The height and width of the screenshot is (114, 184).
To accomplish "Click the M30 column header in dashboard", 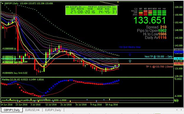I will (155, 9).
